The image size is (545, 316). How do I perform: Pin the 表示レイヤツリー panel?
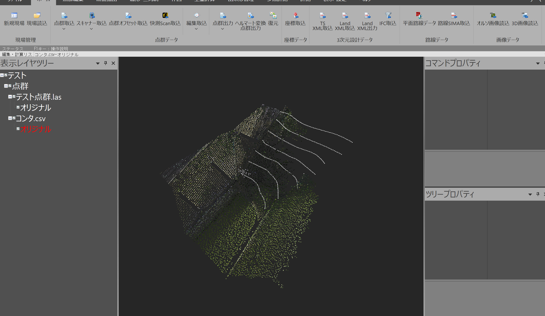tap(106, 63)
